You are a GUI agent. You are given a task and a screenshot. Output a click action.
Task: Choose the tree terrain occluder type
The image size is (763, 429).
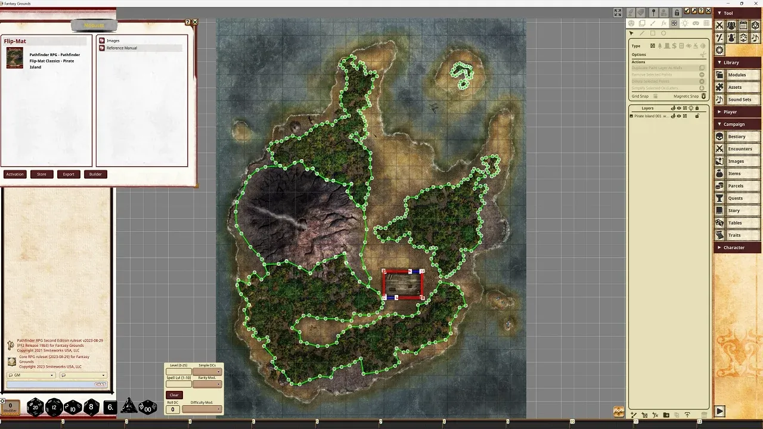660,46
